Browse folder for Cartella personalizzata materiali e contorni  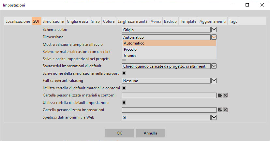tap(220, 95)
